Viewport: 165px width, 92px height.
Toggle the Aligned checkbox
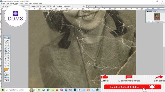click(x=58, y=6)
